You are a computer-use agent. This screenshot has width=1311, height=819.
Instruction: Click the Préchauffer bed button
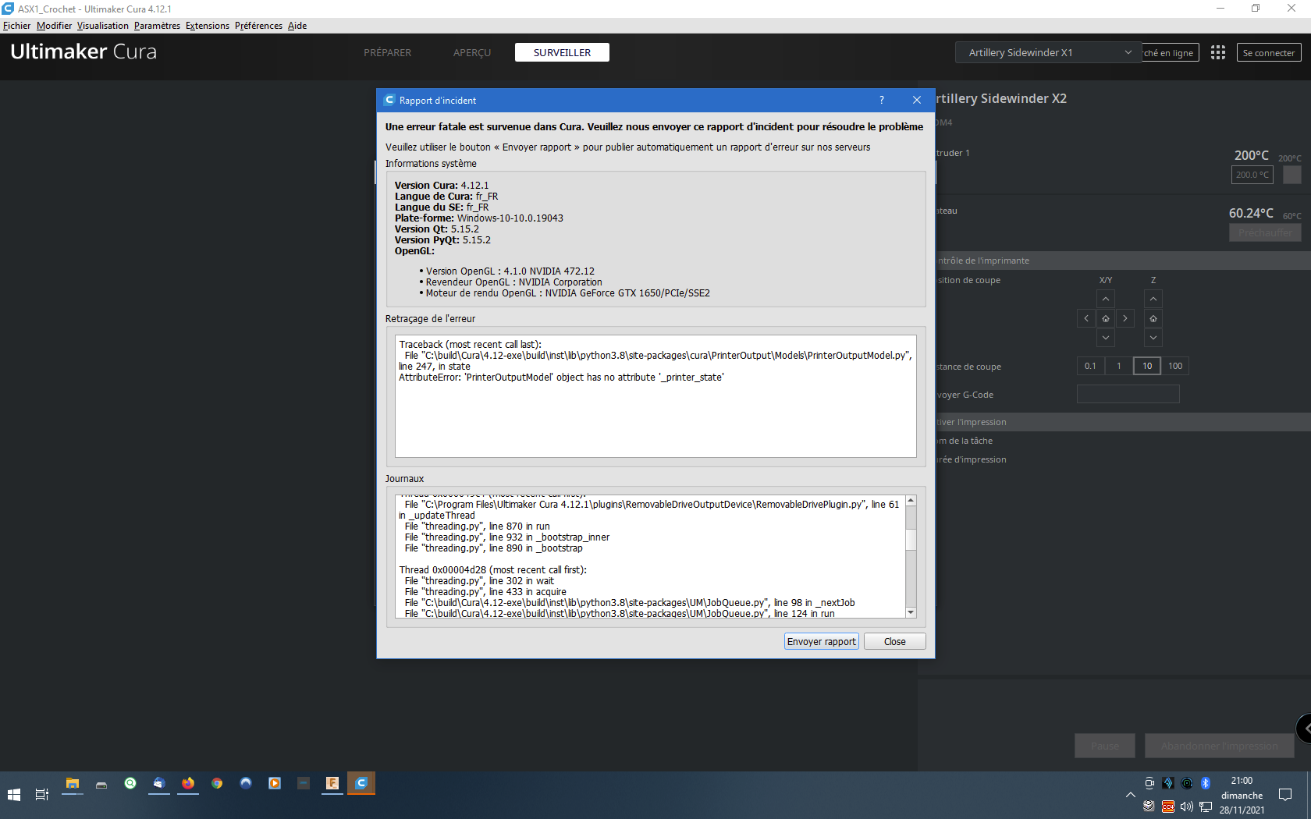tap(1264, 232)
